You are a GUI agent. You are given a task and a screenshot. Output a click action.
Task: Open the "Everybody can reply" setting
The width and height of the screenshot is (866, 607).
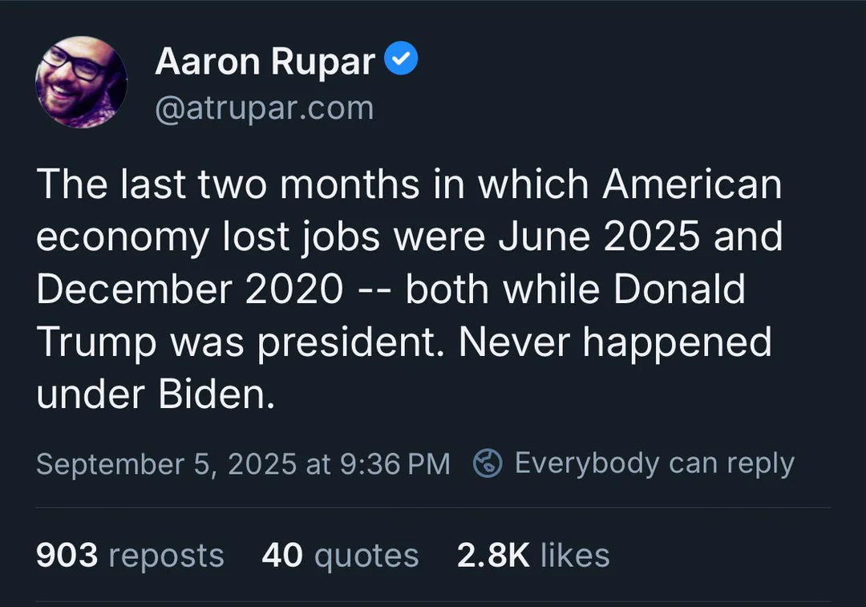coord(654,463)
